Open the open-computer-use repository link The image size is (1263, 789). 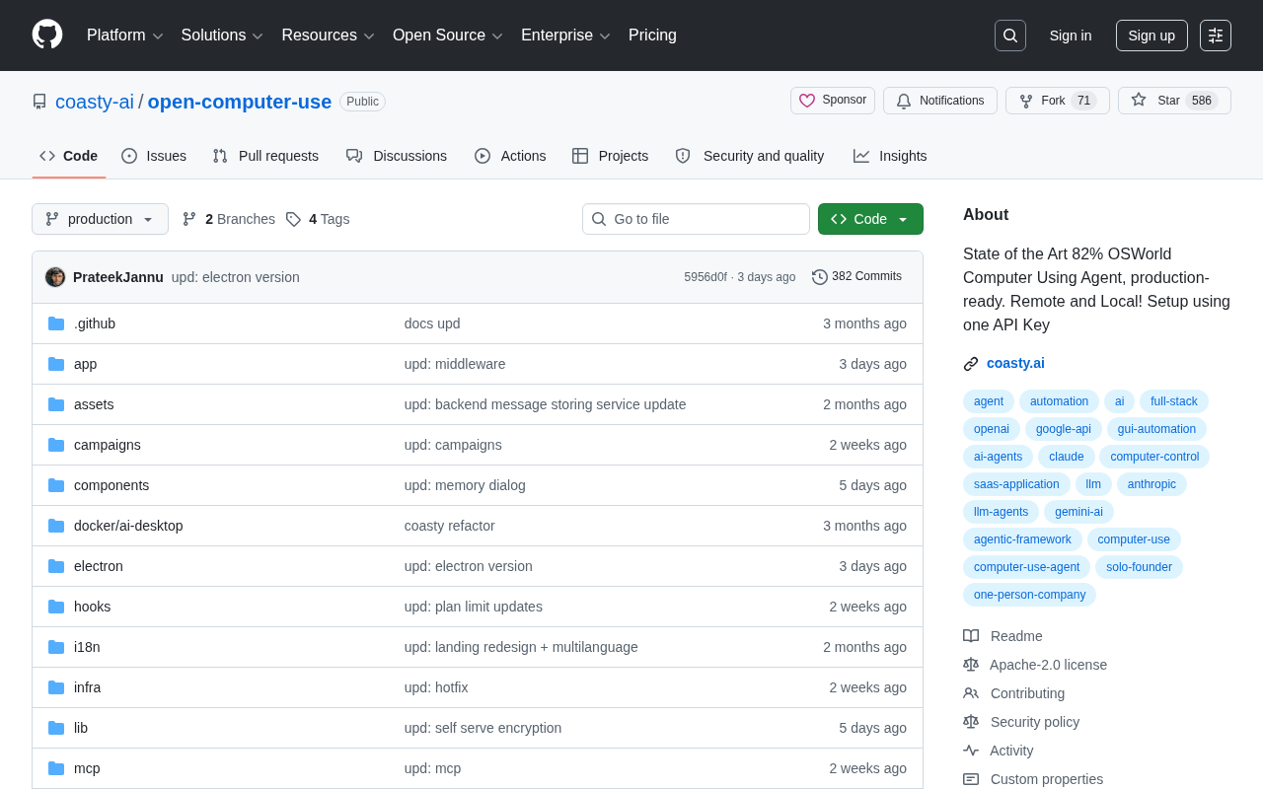pos(240,102)
